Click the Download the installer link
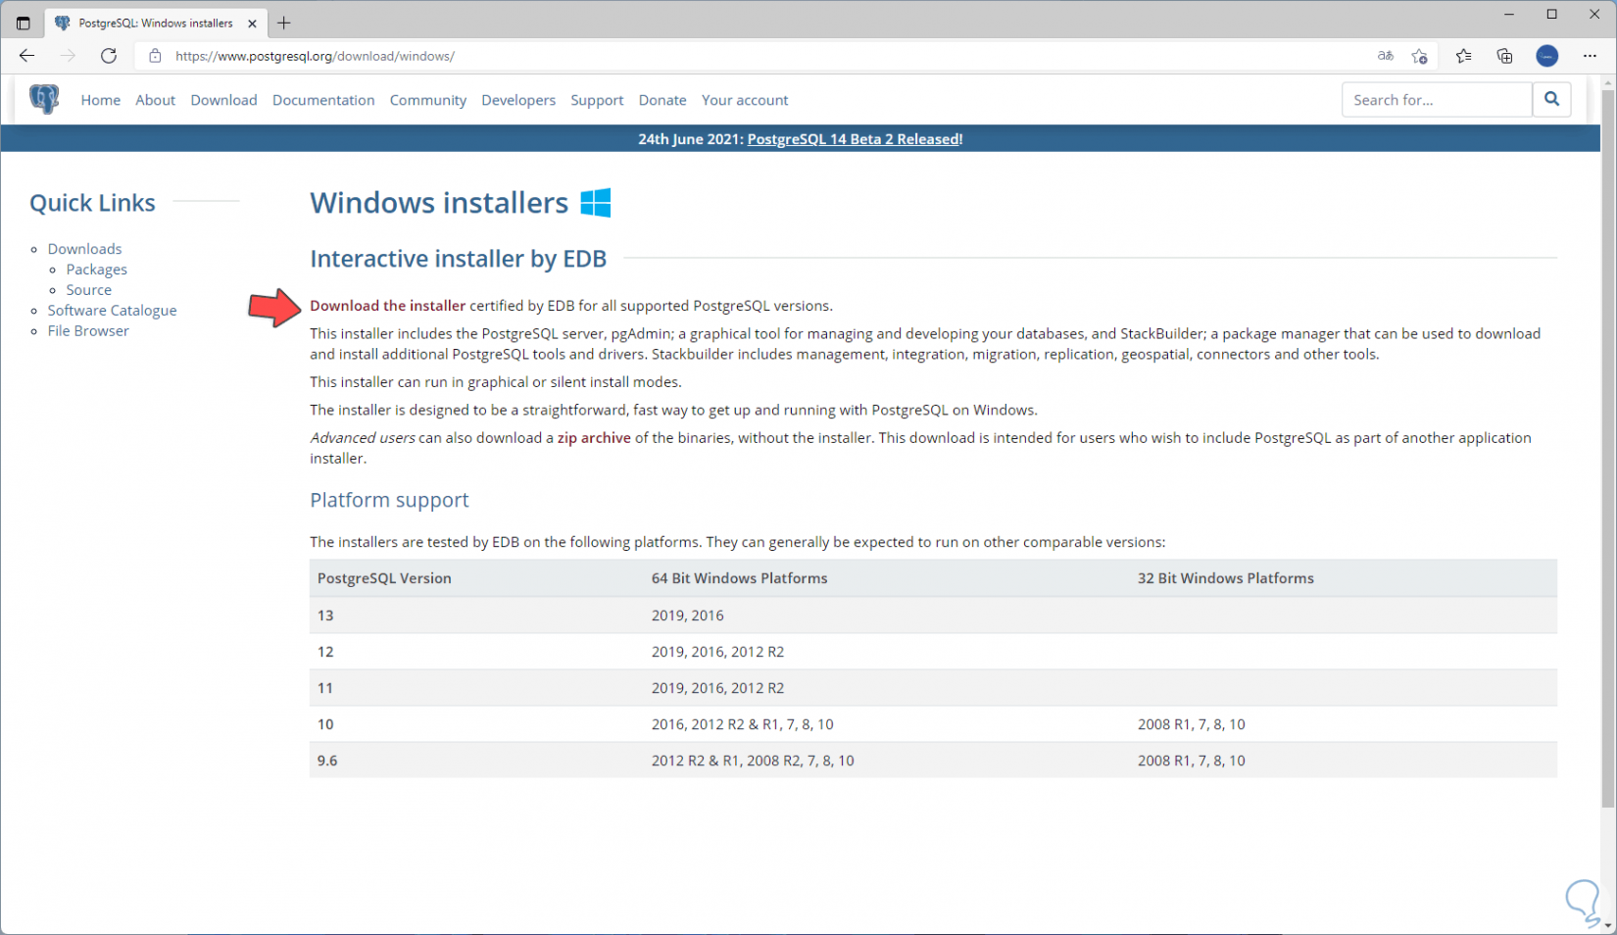Screen dimensions: 1617x935 pyautogui.click(x=387, y=306)
